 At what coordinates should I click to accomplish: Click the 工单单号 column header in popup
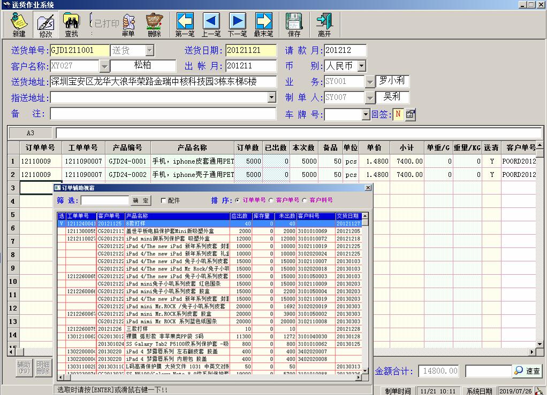(81, 216)
